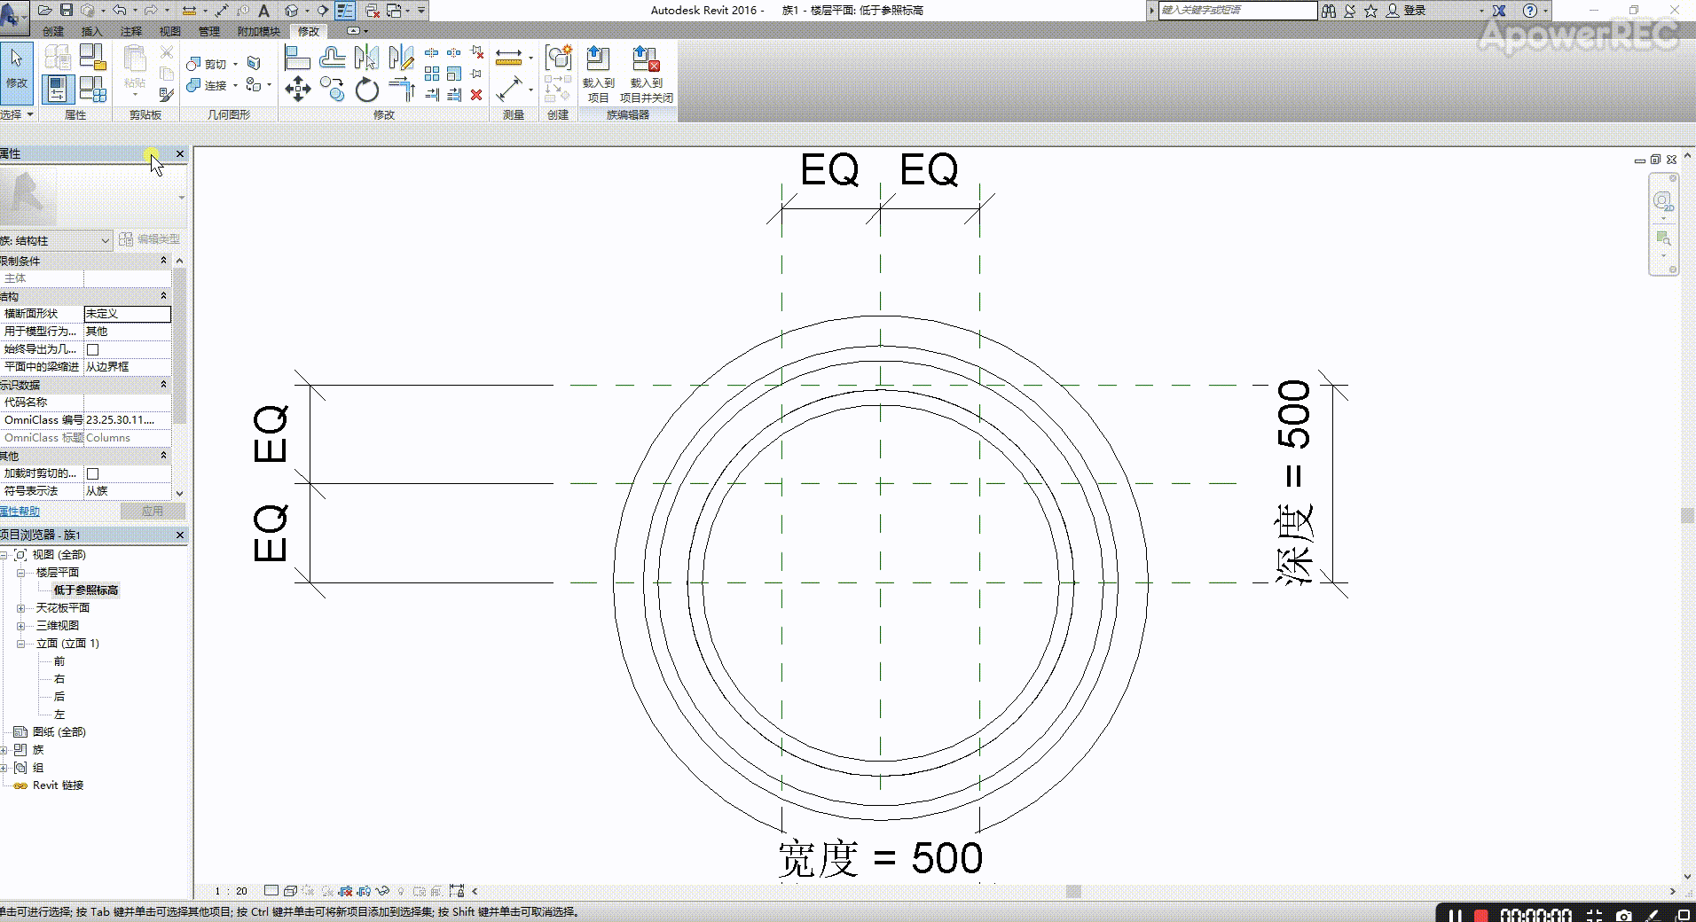Select the Move tool
This screenshot has height=922, width=1696.
point(297,89)
